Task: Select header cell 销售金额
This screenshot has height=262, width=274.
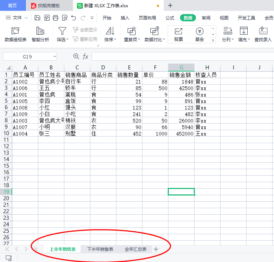Action: 181,75
